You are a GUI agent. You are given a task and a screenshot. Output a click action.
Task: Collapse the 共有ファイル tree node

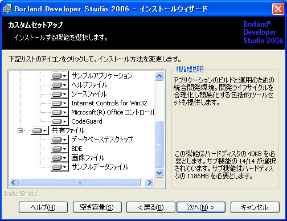pyautogui.click(x=20, y=130)
